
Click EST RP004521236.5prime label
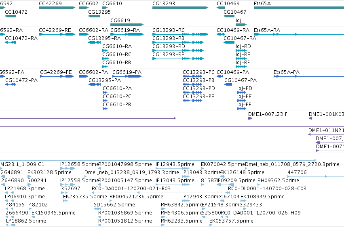136,197
